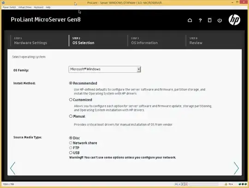
Task: Open the OS Family dropdown
Action: coord(105,69)
